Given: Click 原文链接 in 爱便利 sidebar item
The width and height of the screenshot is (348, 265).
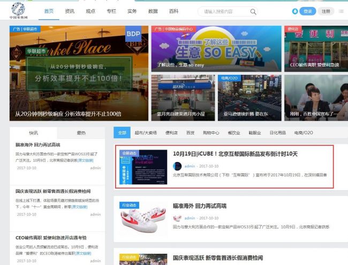Looking at the screenshot, I should [83, 253].
